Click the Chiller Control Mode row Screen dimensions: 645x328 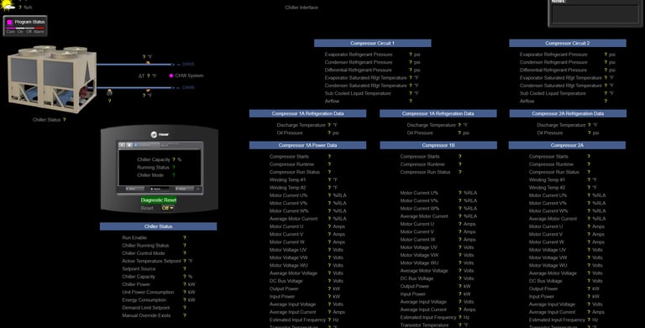pyautogui.click(x=155, y=253)
